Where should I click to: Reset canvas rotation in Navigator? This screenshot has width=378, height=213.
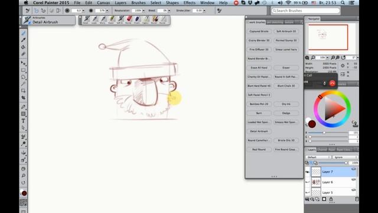coord(343,57)
